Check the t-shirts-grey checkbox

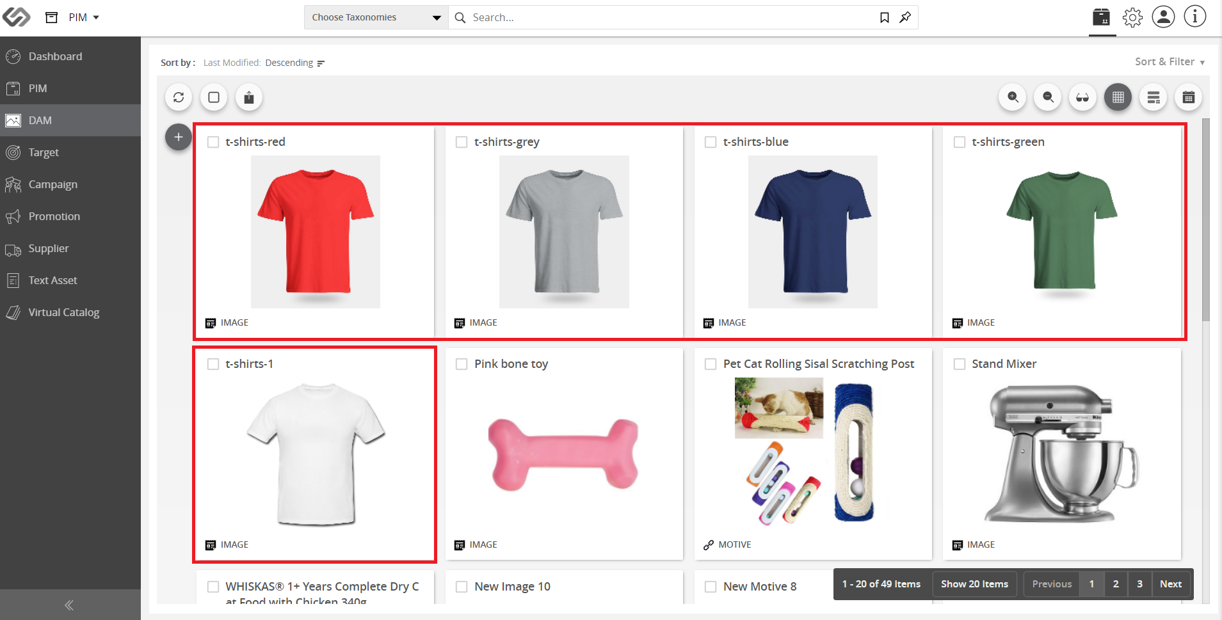click(x=462, y=142)
